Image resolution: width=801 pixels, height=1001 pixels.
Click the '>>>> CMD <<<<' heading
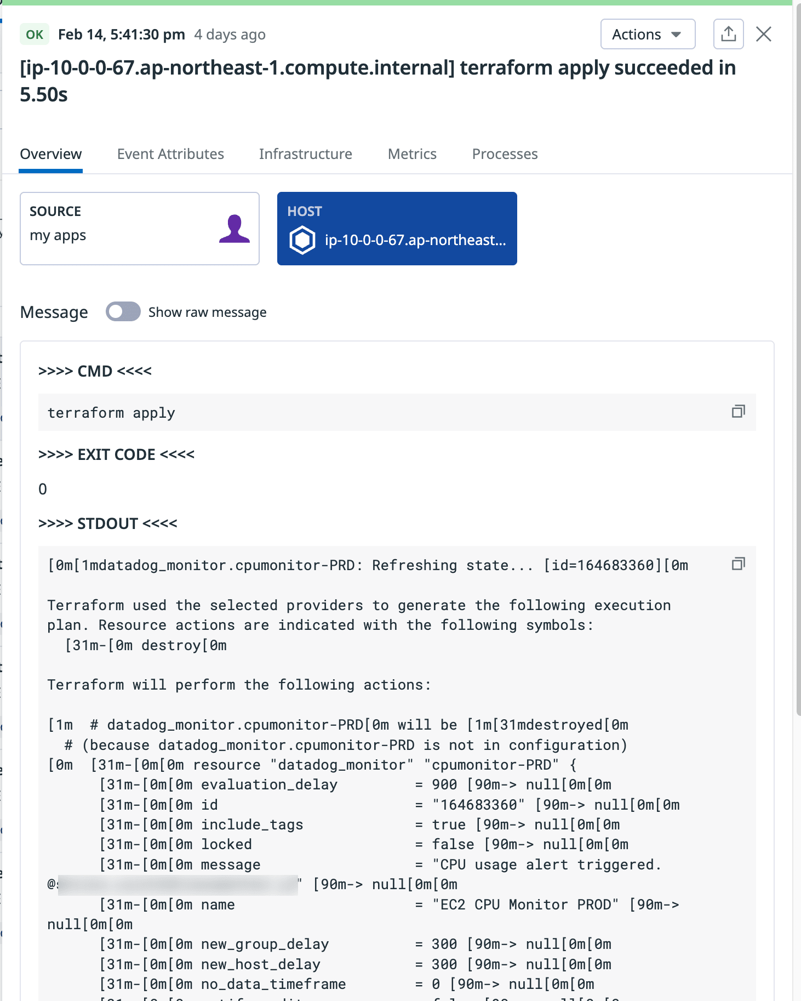(95, 371)
